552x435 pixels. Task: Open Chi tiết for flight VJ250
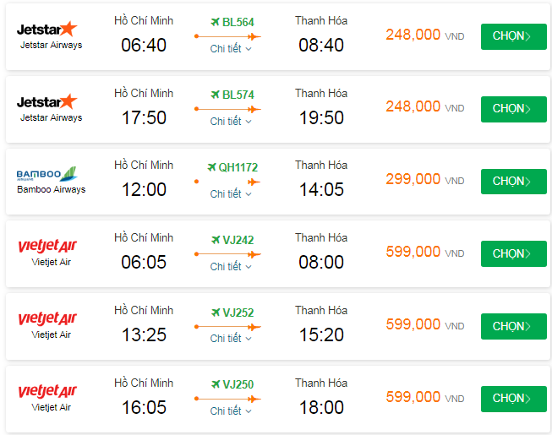(231, 411)
